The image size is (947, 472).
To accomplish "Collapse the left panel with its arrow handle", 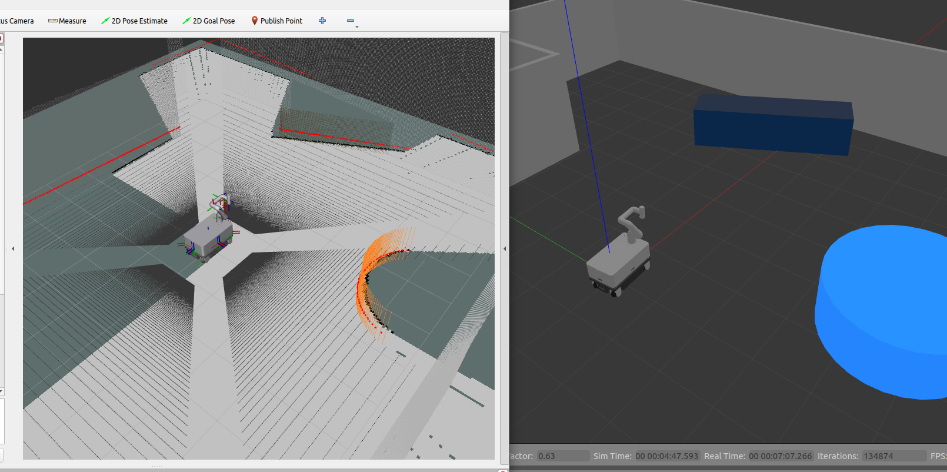I will click(13, 248).
